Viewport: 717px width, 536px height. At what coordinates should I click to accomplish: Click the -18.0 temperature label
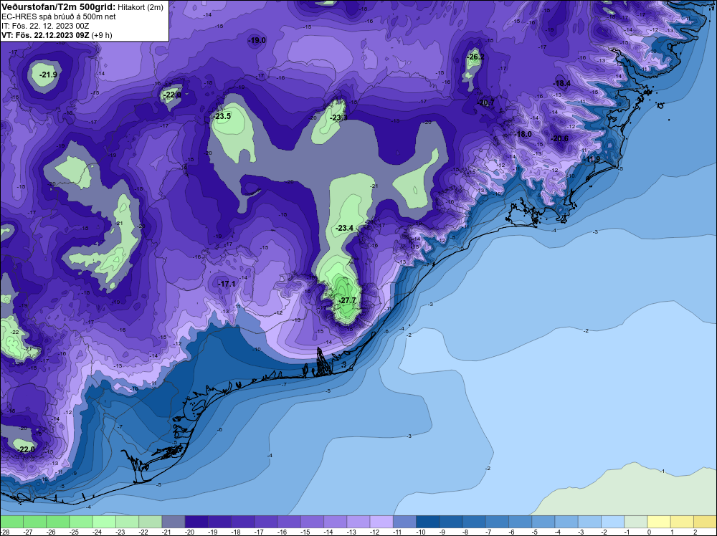coord(523,134)
